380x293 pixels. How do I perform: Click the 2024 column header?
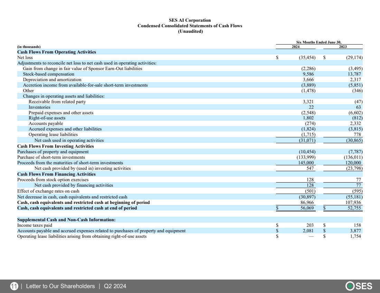point(296,47)
